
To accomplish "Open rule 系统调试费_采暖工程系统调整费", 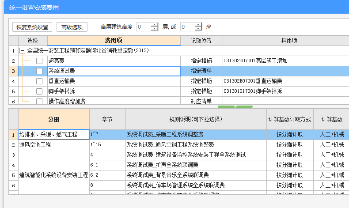I will point(196,135).
